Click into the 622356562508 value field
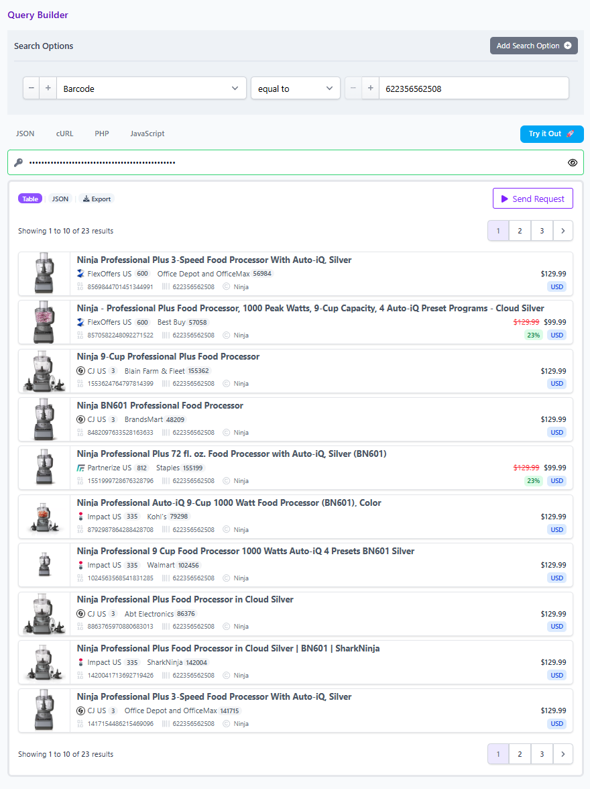Screen dimensions: 590x789 tap(474, 88)
